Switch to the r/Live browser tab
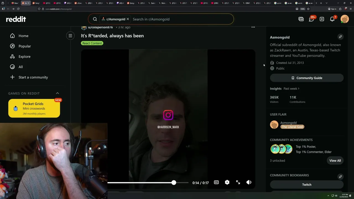 (78, 3)
